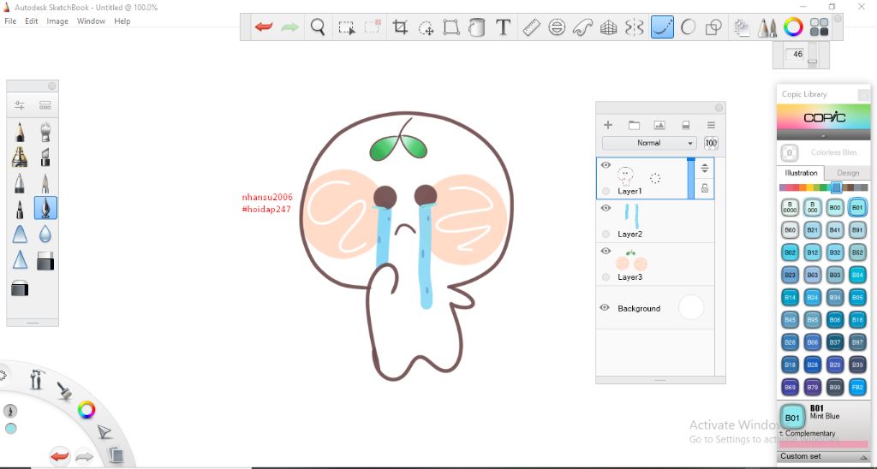877x469 pixels.
Task: Select the highlighted ink pen brush
Action: pyautogui.click(x=45, y=208)
